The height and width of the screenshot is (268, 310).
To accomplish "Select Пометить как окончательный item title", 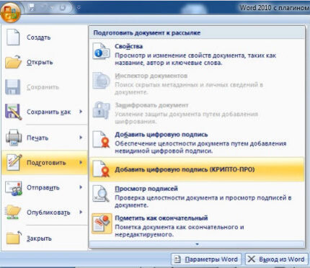I will (x=161, y=218).
